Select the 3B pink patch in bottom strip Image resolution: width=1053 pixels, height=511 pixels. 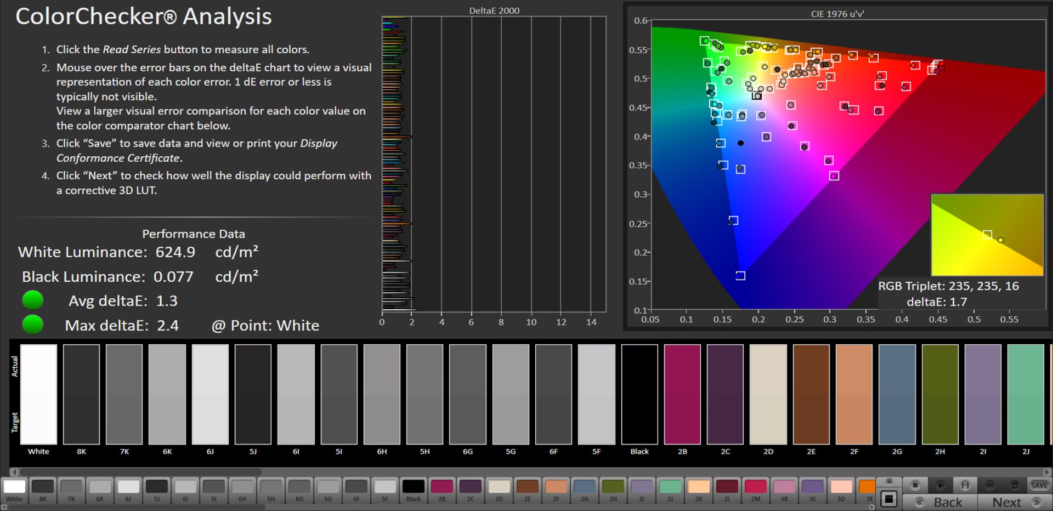tap(784, 490)
